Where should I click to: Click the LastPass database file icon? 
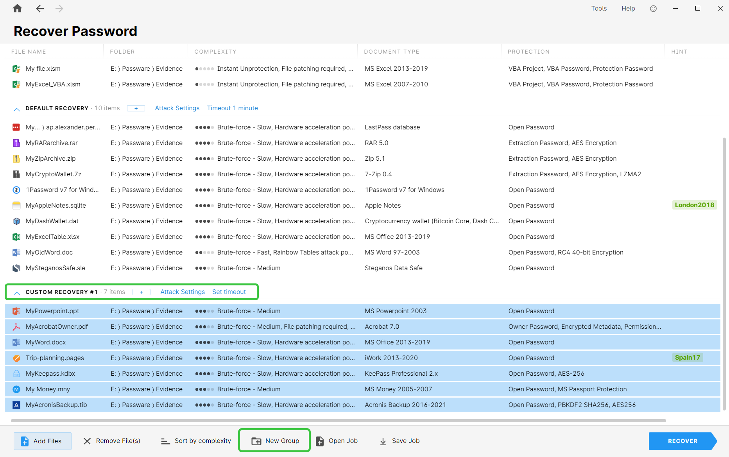[16, 127]
